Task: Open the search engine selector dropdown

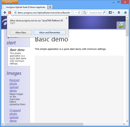Action: (86, 13)
